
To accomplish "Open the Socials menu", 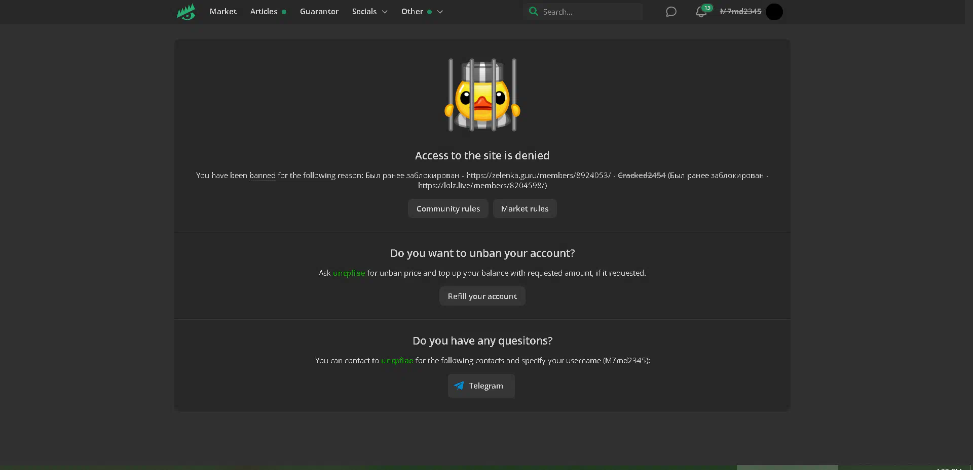I will coord(364,12).
